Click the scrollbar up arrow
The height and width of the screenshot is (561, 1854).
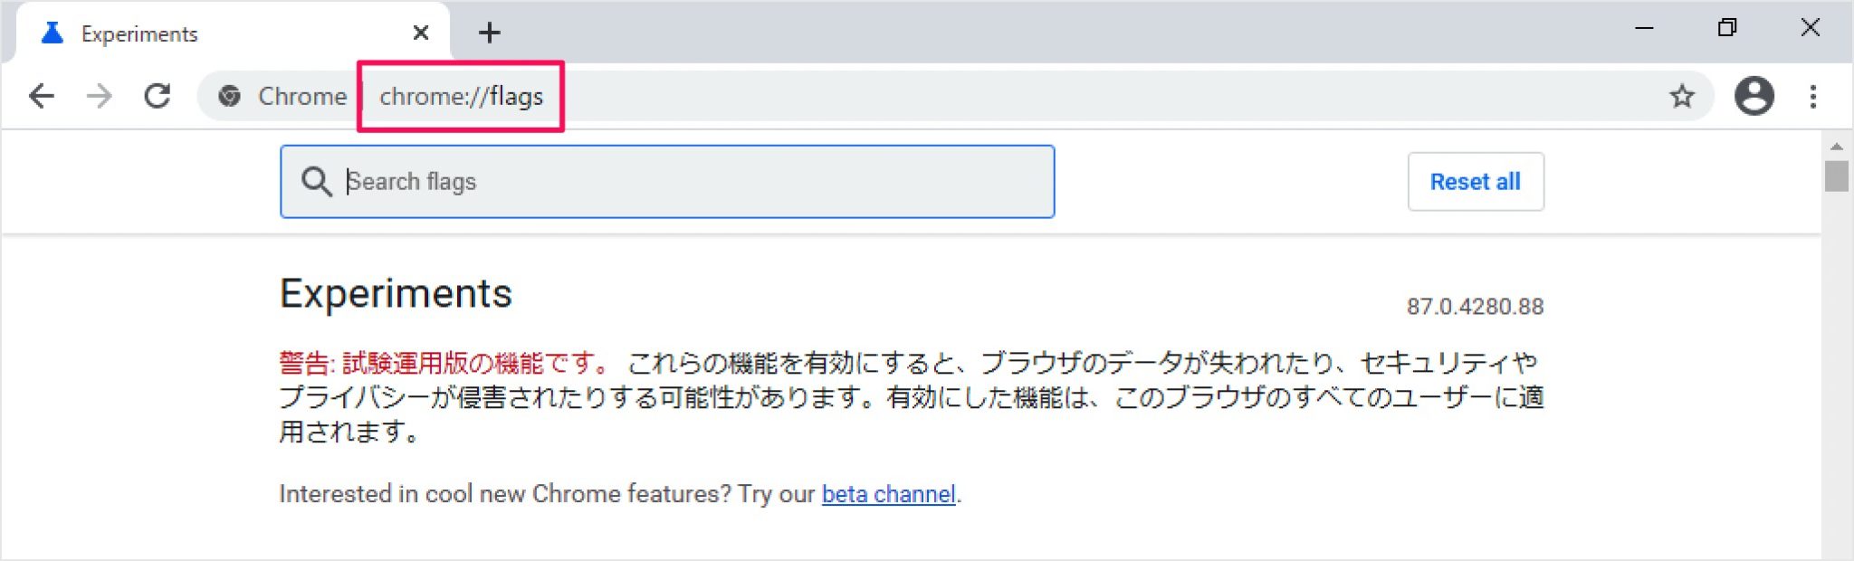pyautogui.click(x=1837, y=147)
